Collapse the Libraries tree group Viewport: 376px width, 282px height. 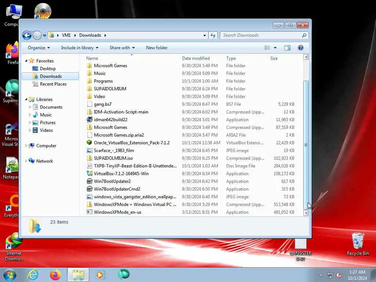pos(26,99)
